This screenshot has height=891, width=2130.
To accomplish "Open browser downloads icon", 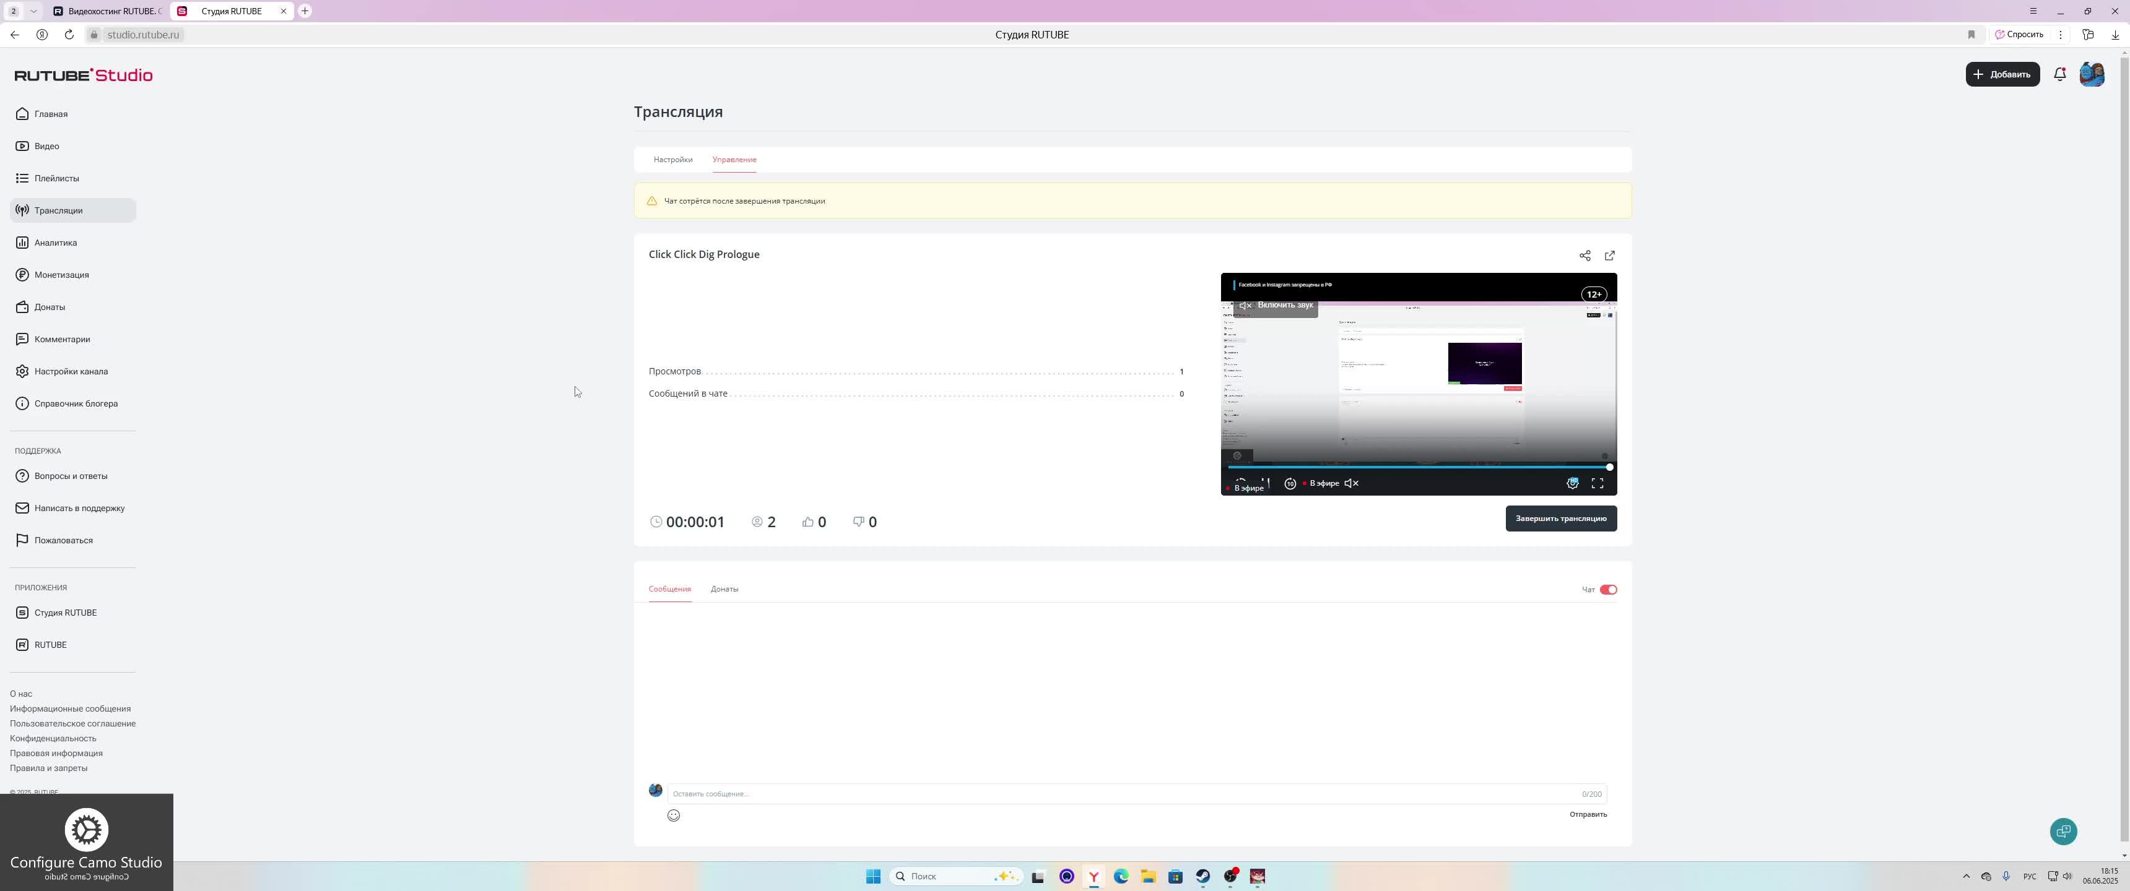I will [x=2115, y=35].
